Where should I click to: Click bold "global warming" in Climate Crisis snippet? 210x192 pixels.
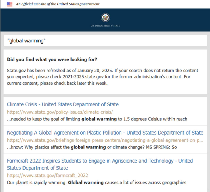pyautogui.click(x=99, y=119)
